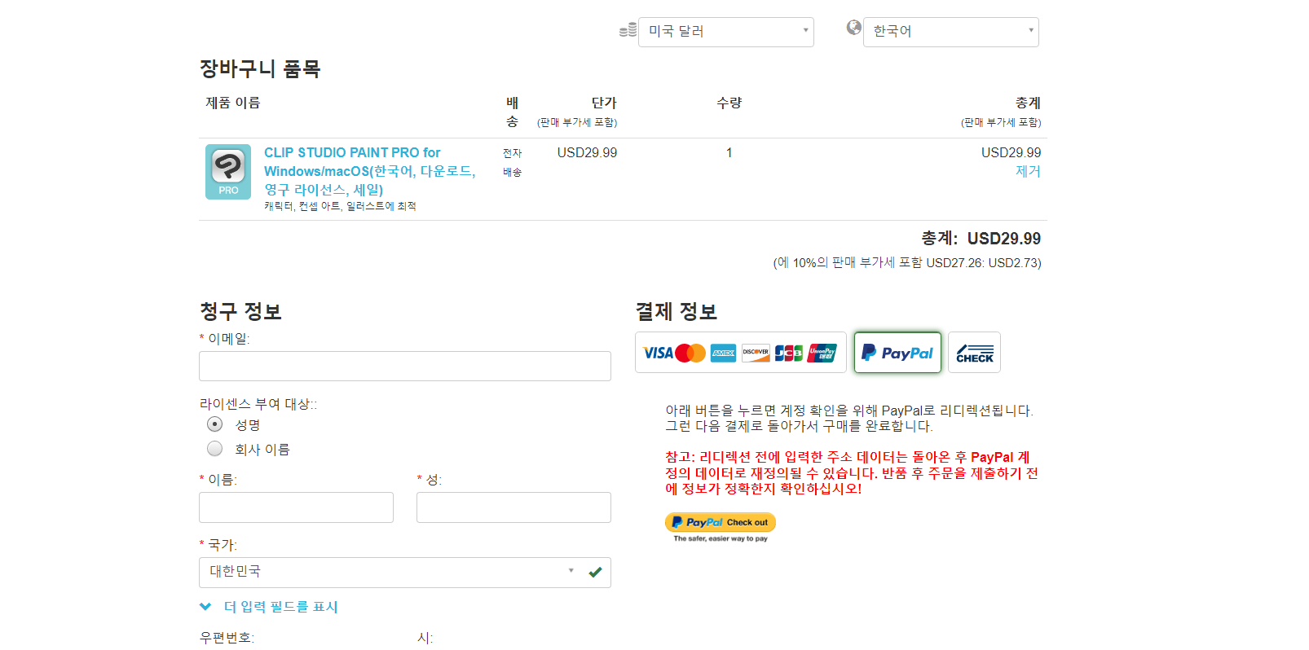Click the green checkmark in country field

(x=595, y=572)
